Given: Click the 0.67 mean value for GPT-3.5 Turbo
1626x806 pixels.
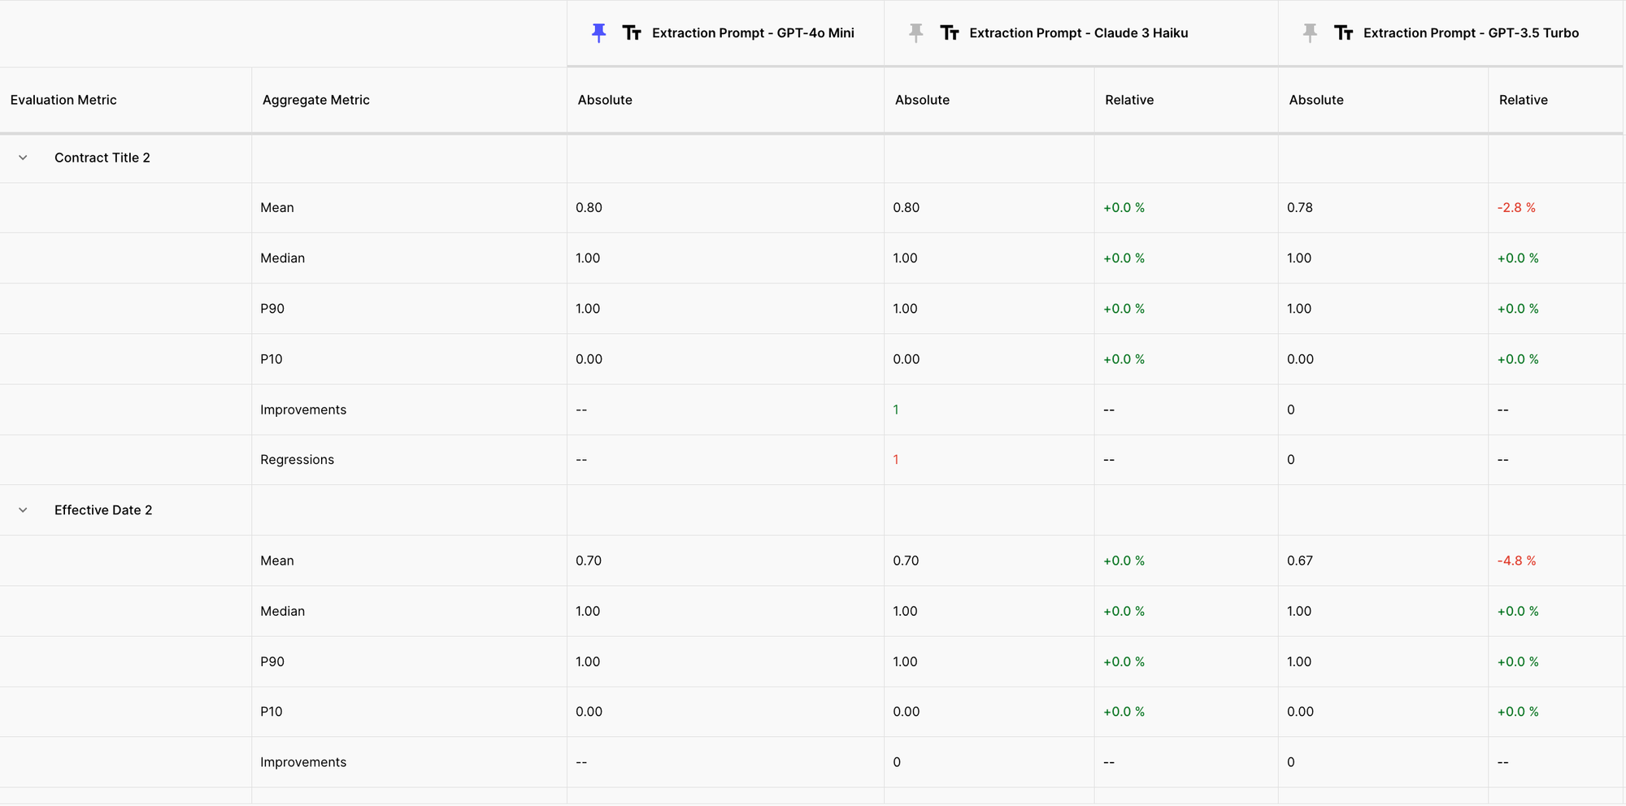Looking at the screenshot, I should pos(1300,561).
